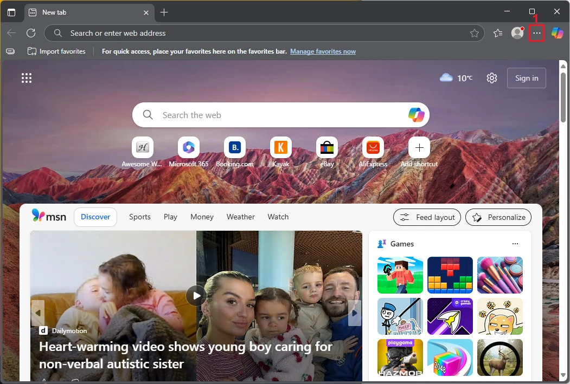Viewport: 570px width, 384px height.
Task: Open the Favorites list icon
Action: click(x=498, y=33)
